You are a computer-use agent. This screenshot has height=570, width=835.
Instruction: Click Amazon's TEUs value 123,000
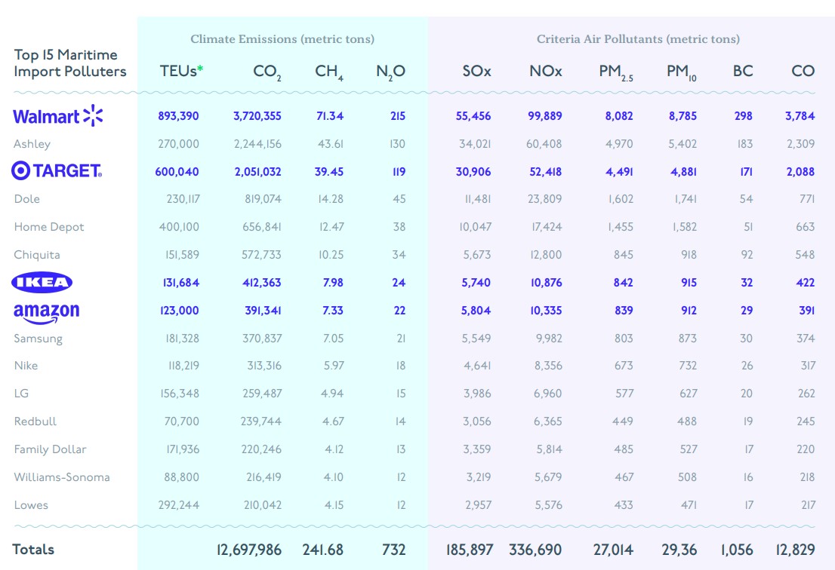pyautogui.click(x=180, y=311)
